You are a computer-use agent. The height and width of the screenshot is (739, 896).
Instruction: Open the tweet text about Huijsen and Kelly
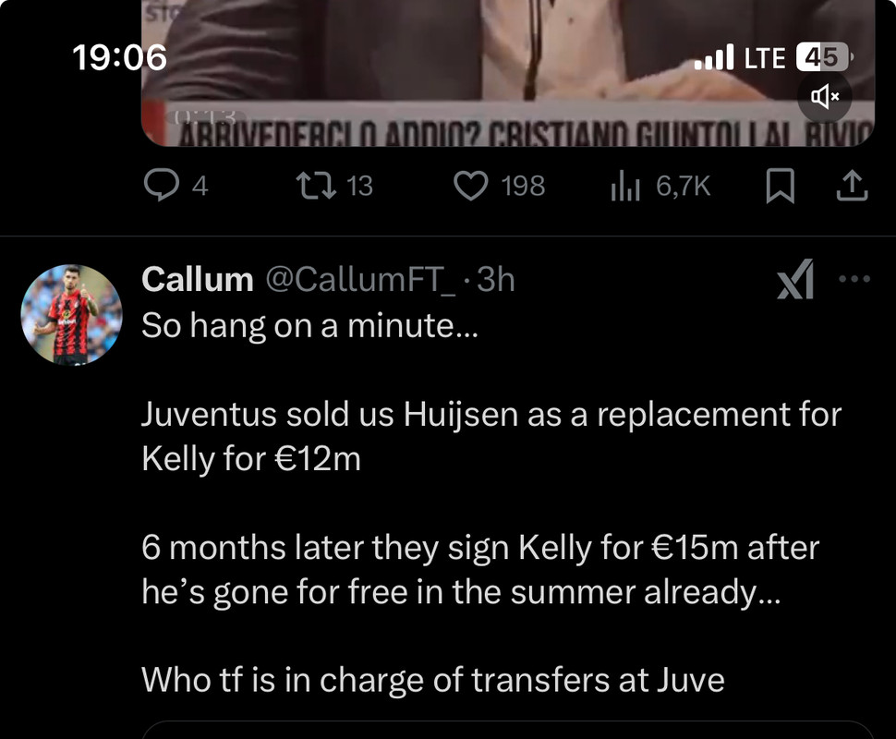(x=490, y=503)
